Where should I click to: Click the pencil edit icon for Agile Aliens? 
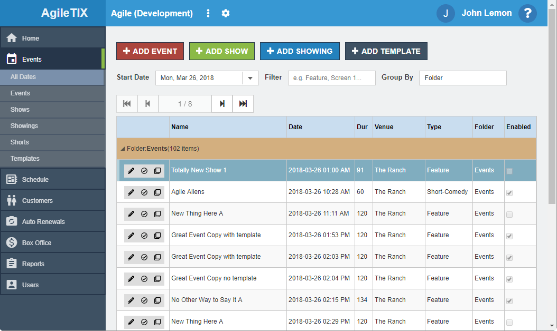(x=131, y=192)
